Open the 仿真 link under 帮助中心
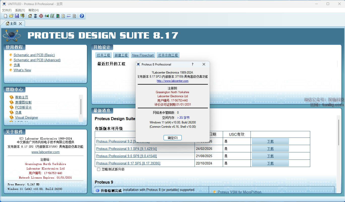The image size is (345, 202). click(x=18, y=112)
